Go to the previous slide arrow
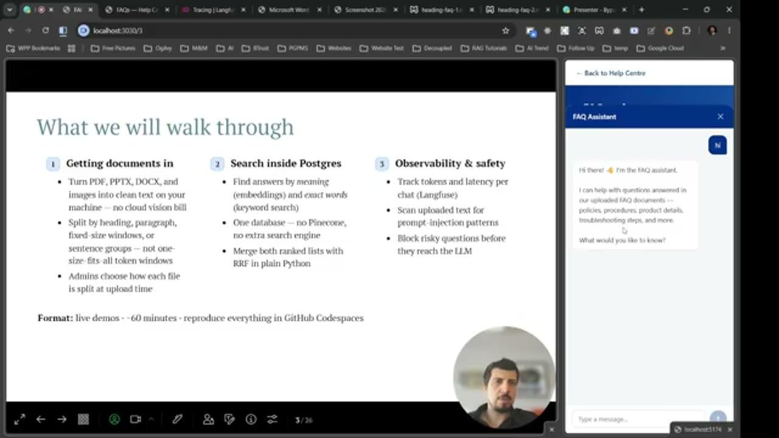 41,419
